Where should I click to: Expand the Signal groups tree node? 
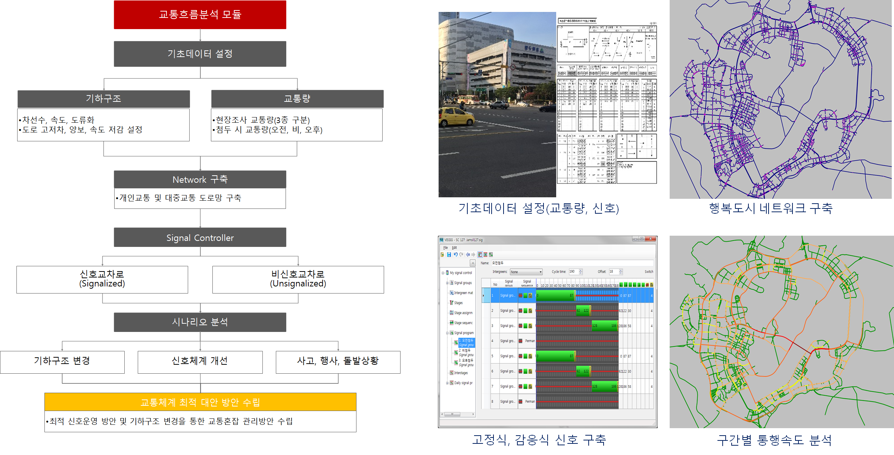click(x=447, y=283)
